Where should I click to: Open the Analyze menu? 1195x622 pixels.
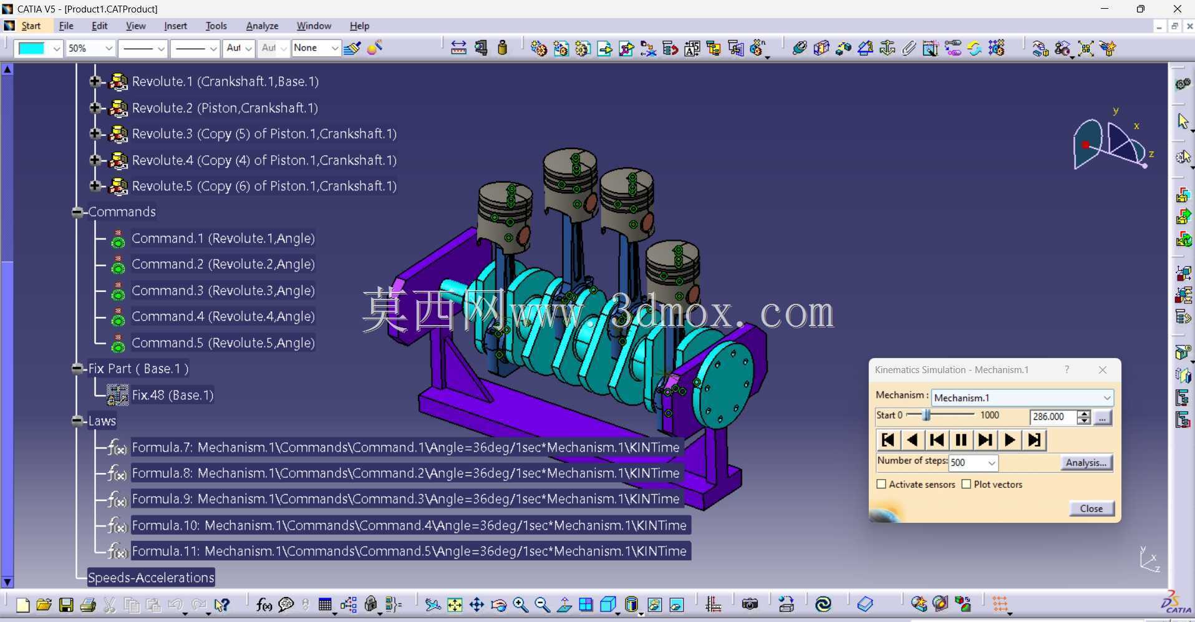pos(262,26)
